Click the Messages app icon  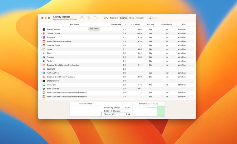(44, 85)
